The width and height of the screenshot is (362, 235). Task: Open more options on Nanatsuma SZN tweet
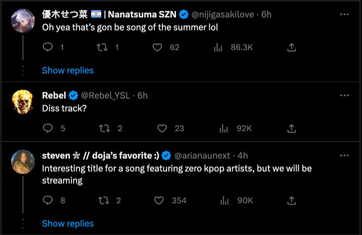344,14
